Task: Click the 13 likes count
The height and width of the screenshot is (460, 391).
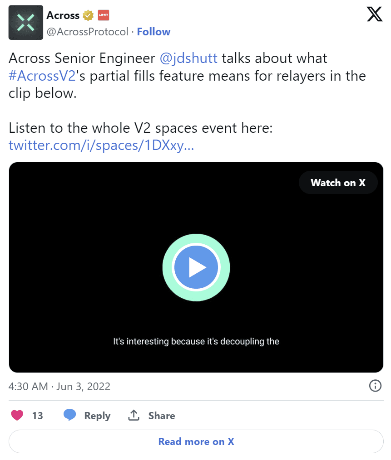Action: (37, 416)
